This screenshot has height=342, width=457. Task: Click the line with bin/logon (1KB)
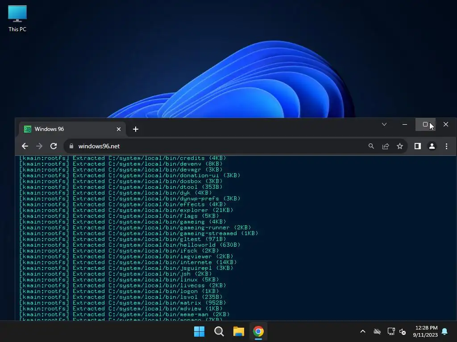[119, 291]
